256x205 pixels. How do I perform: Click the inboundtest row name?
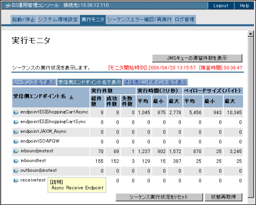(x=33, y=160)
